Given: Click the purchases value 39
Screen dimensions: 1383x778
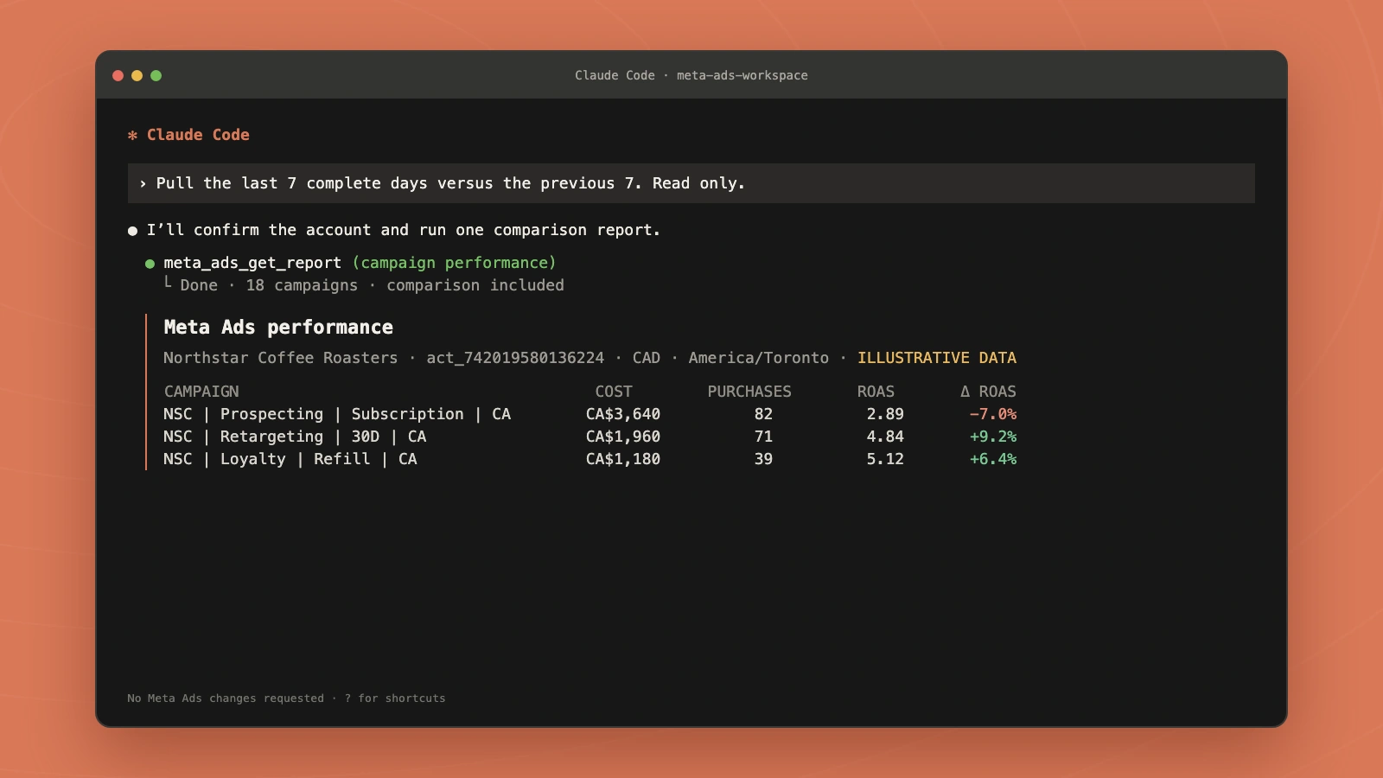Looking at the screenshot, I should click(763, 459).
